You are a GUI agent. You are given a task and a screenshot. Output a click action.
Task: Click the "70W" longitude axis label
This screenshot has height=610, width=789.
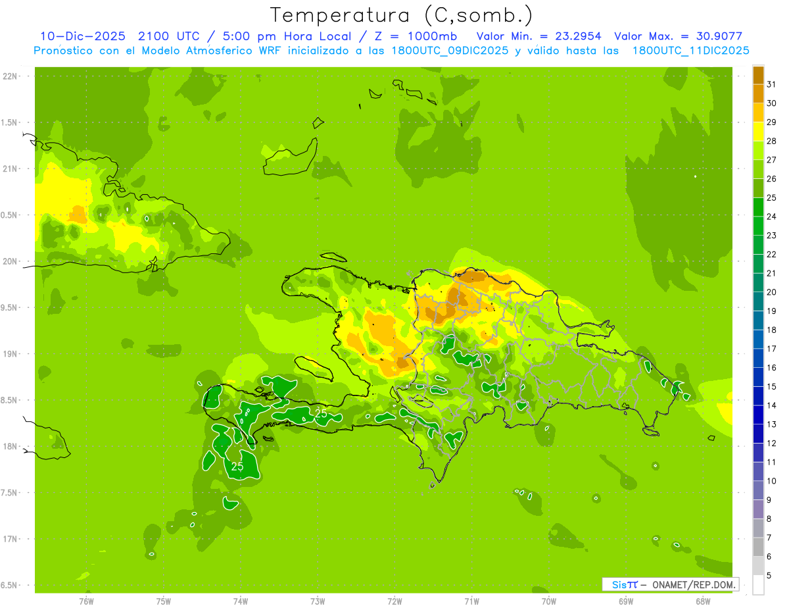point(549,601)
